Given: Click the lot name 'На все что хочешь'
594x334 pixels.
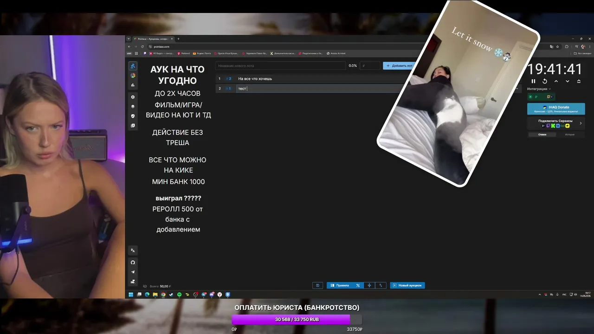Looking at the screenshot, I should [255, 79].
